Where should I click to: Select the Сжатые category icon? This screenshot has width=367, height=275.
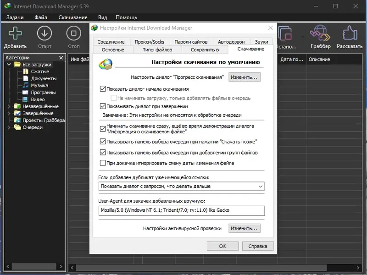[x=26, y=71]
